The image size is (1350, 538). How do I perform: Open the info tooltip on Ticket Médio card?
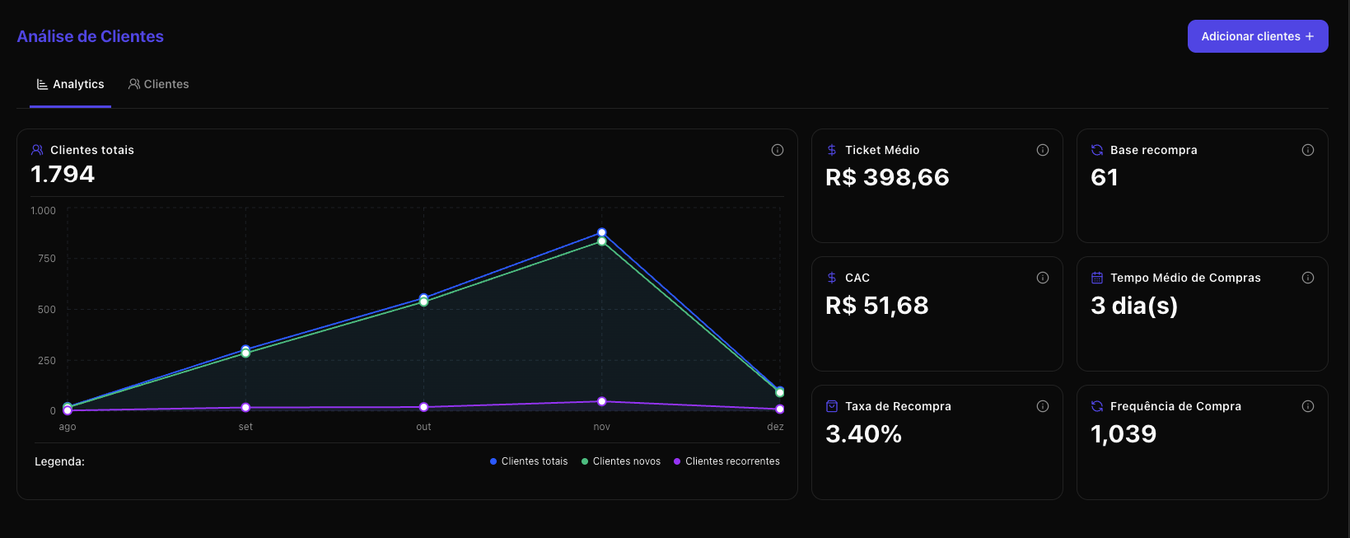click(x=1042, y=150)
